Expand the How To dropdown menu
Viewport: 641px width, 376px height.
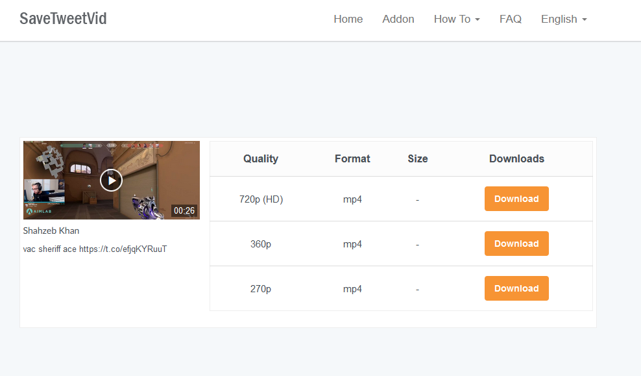tap(457, 19)
